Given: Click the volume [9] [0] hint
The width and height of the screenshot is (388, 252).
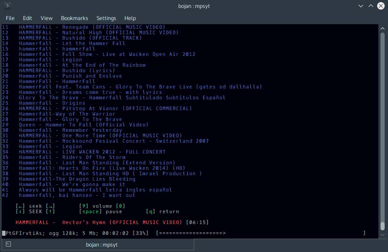Looking at the screenshot, I should [x=102, y=206].
